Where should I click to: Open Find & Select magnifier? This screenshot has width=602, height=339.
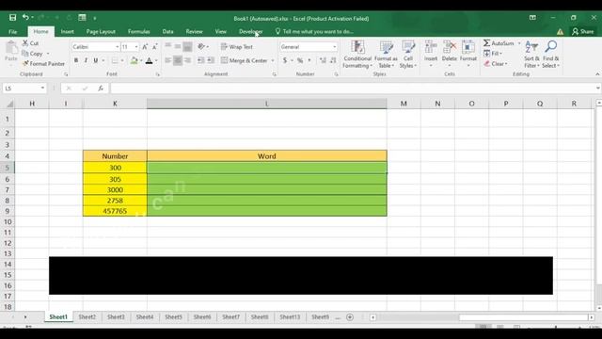pyautogui.click(x=550, y=55)
